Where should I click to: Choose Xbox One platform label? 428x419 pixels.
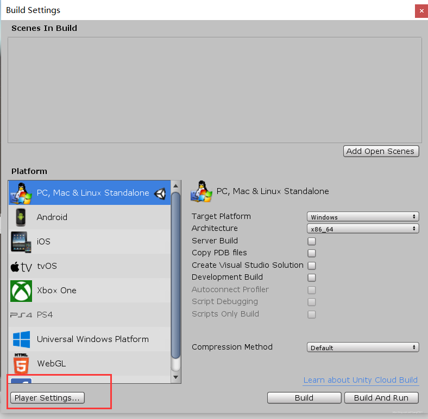click(x=56, y=291)
